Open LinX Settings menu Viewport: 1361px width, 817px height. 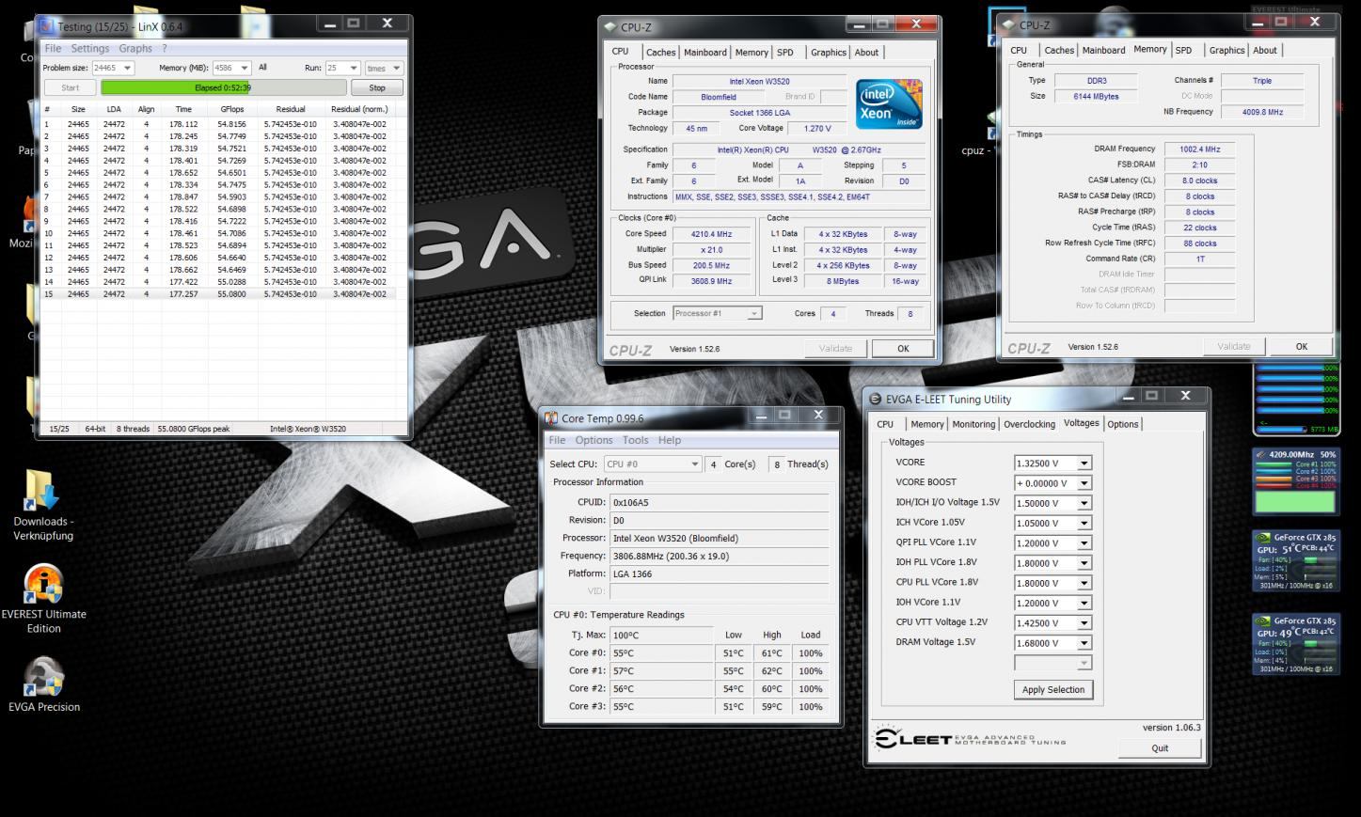coord(90,48)
